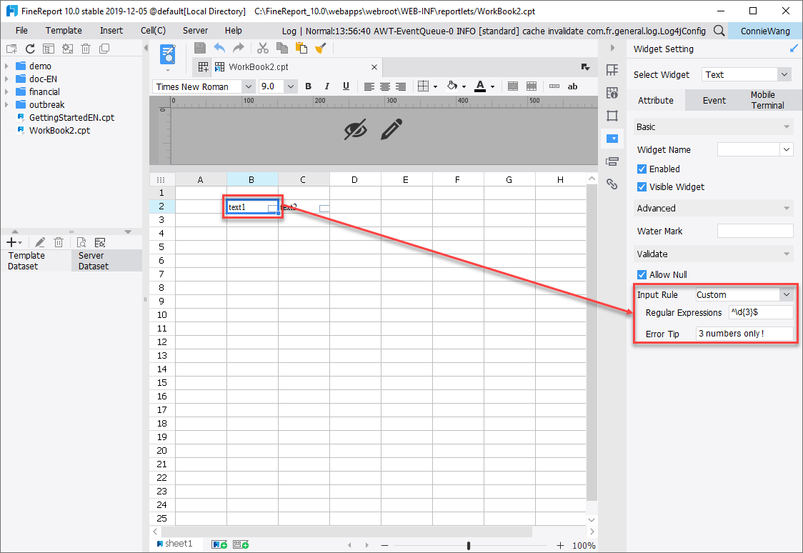Open the font size dropdown
Image resolution: width=803 pixels, height=553 pixels.
tap(290, 86)
